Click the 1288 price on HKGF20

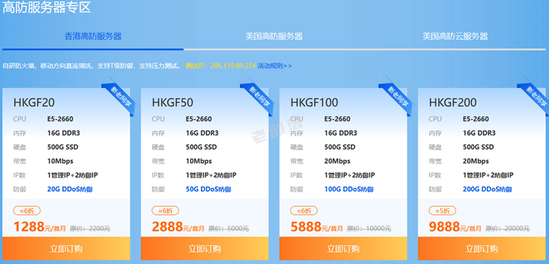tap(29, 227)
